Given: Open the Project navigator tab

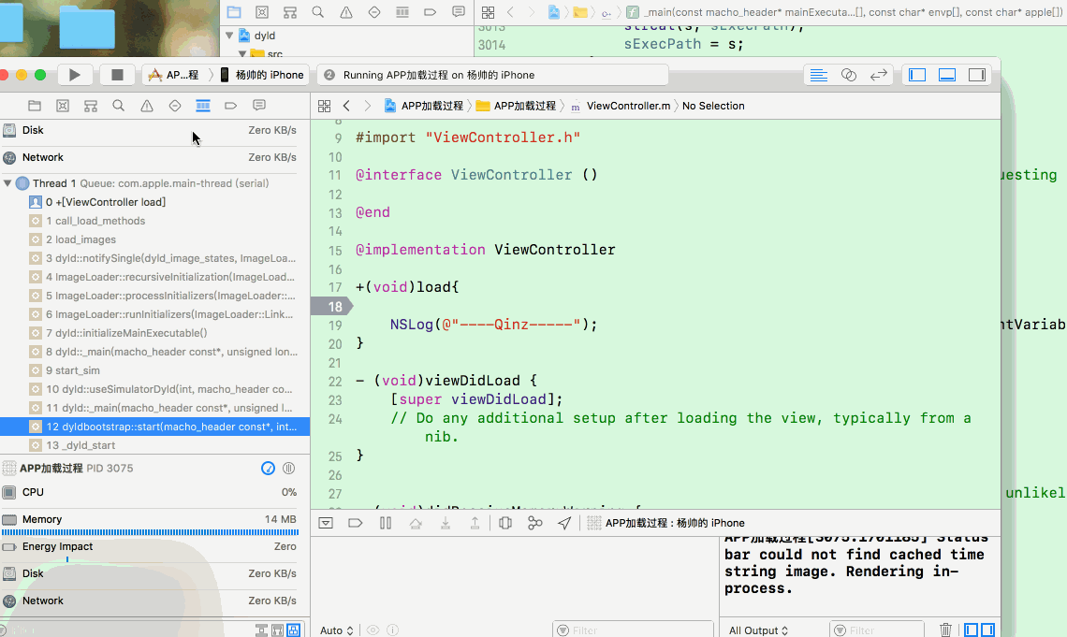Looking at the screenshot, I should tap(35, 106).
